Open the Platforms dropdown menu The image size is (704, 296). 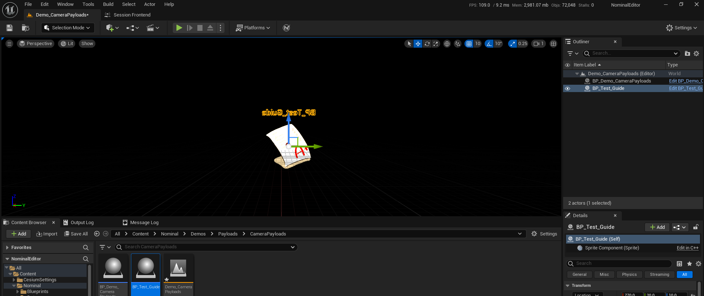(253, 28)
